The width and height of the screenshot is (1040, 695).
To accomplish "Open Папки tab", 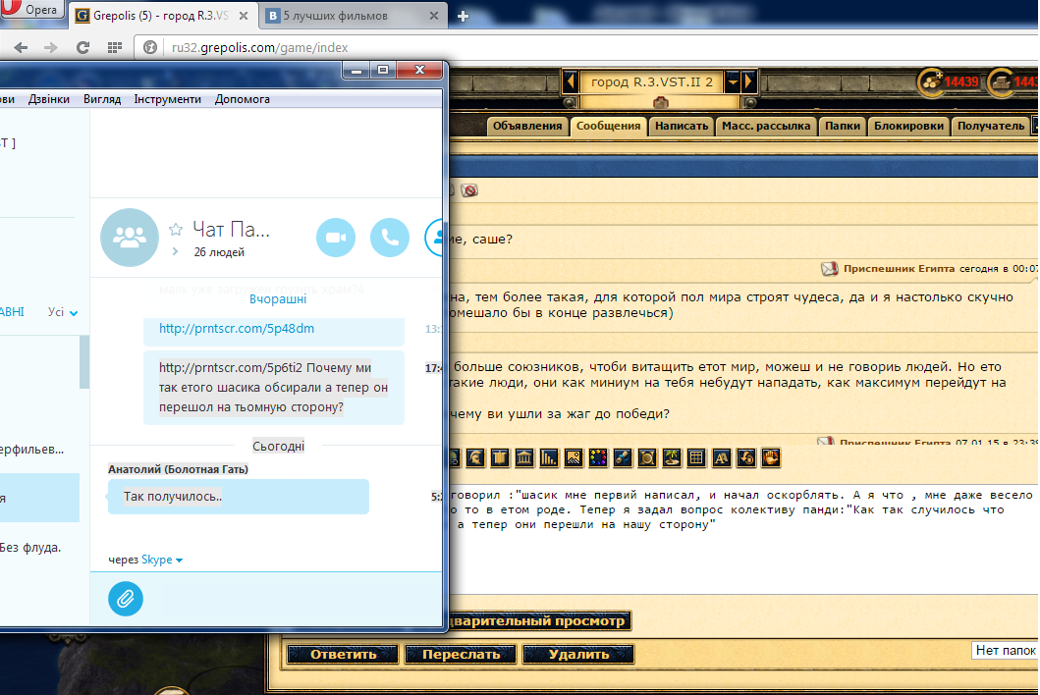I will [843, 126].
